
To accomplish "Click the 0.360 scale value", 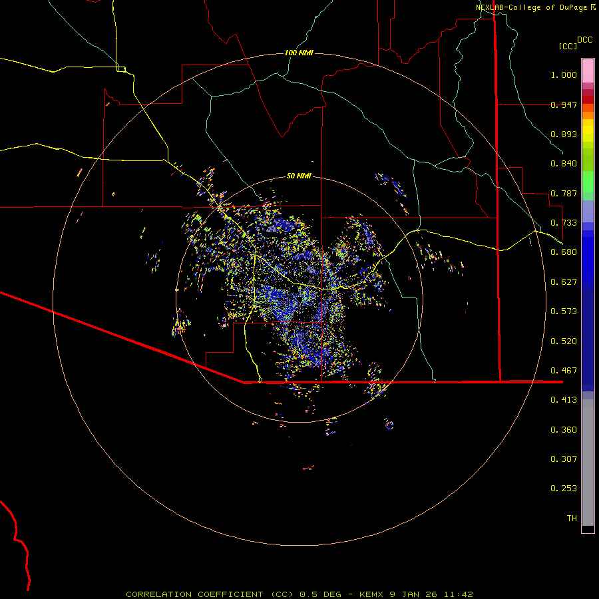I will click(564, 430).
